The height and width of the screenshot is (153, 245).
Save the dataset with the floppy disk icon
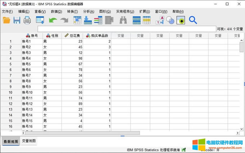coord(17,20)
